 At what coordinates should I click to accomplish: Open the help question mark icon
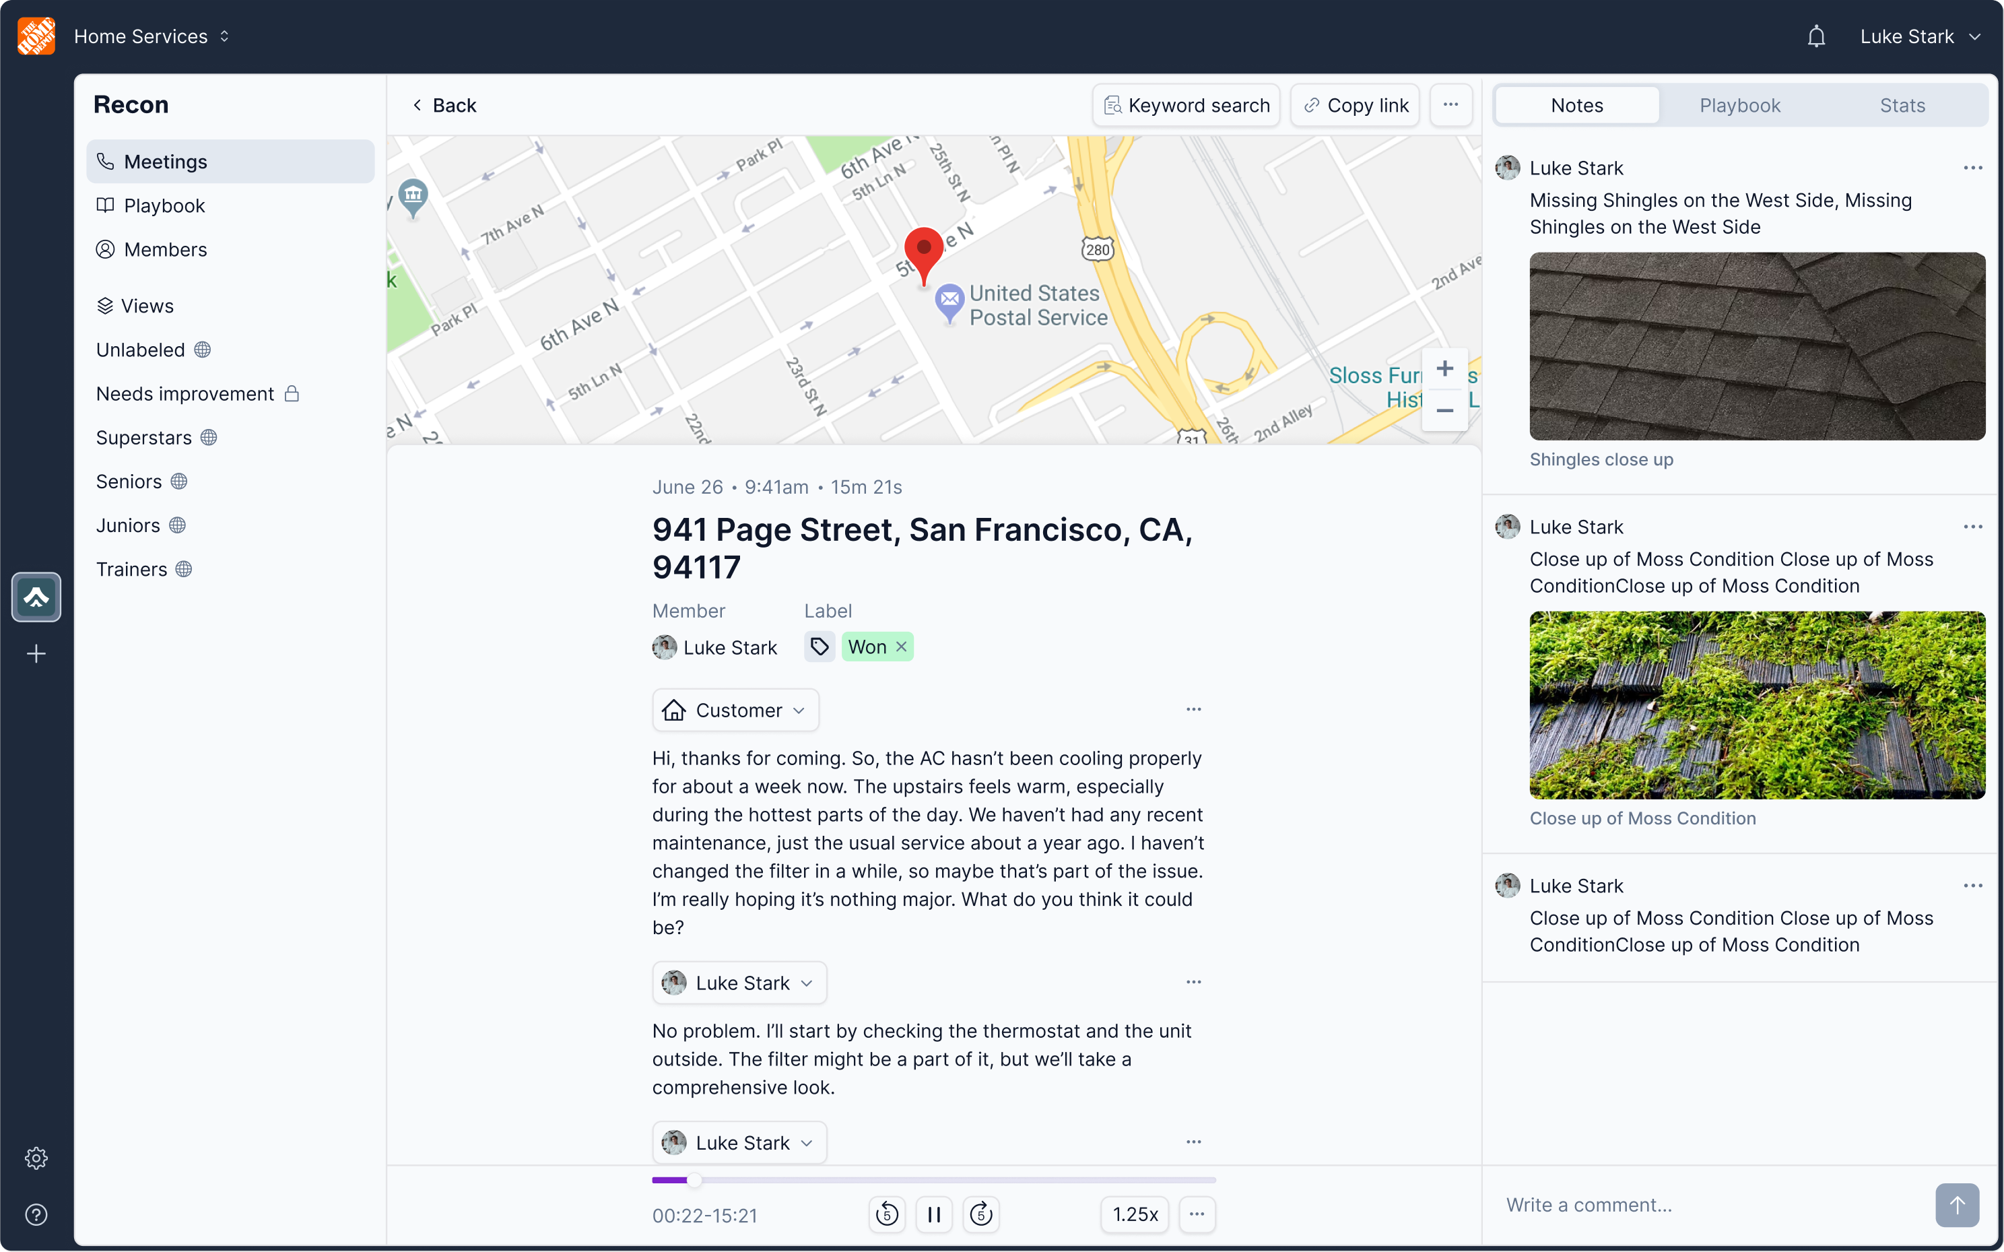(36, 1214)
